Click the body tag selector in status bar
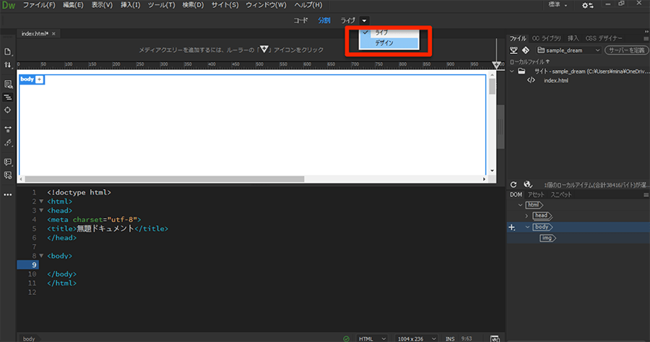Screen dimensions: 650x342 29,338
